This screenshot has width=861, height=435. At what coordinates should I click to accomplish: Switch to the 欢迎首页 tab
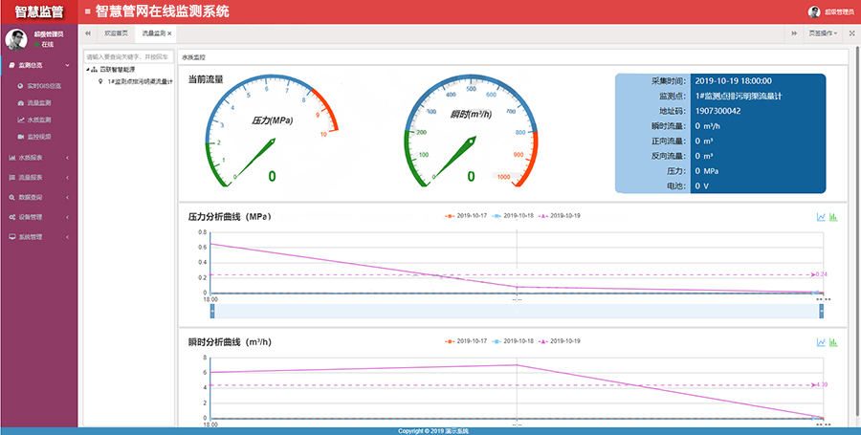[115, 33]
